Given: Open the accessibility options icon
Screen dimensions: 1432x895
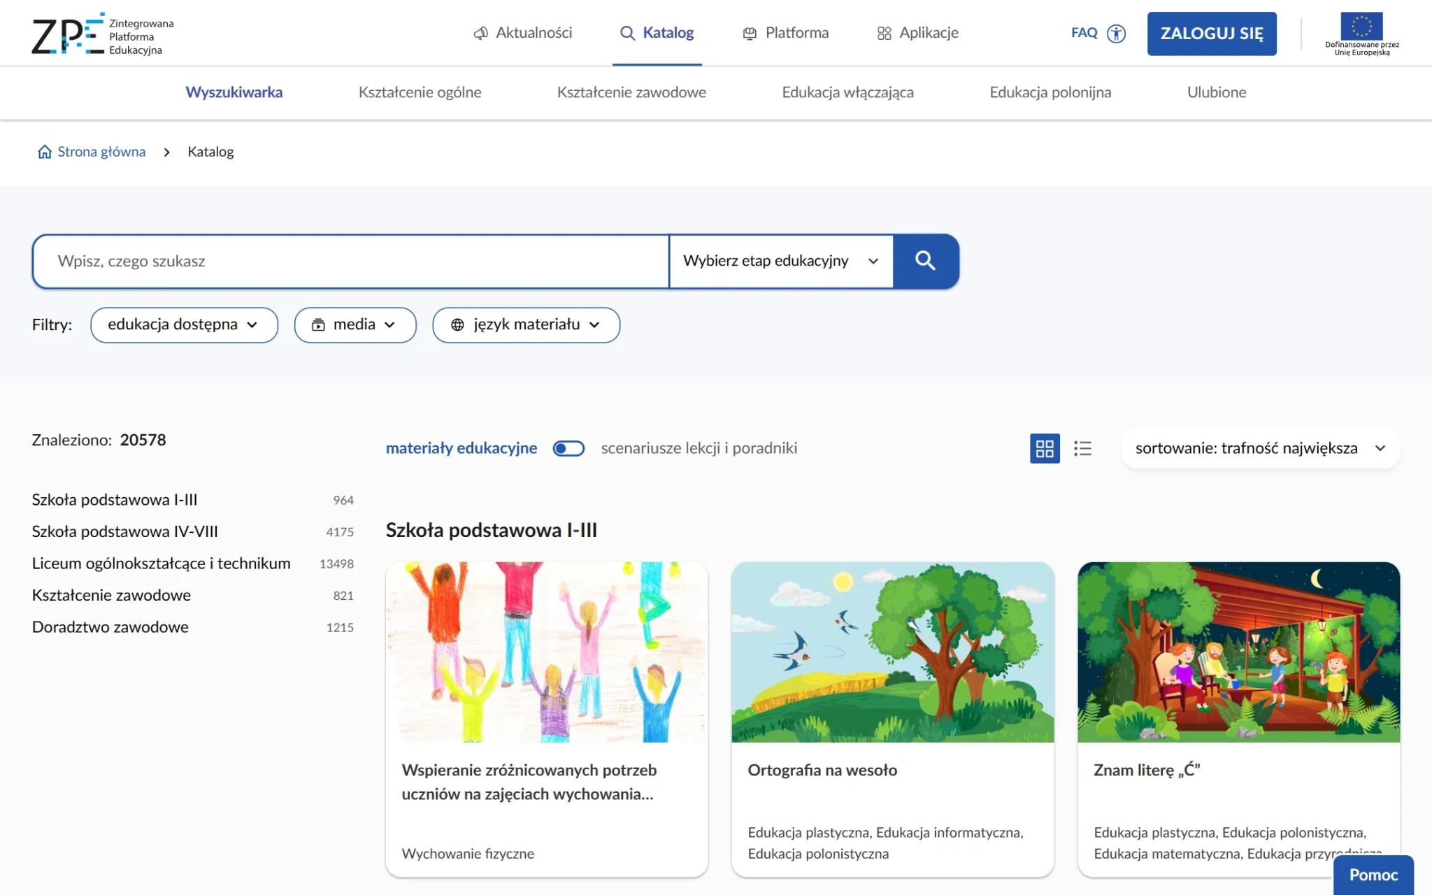Looking at the screenshot, I should point(1117,33).
